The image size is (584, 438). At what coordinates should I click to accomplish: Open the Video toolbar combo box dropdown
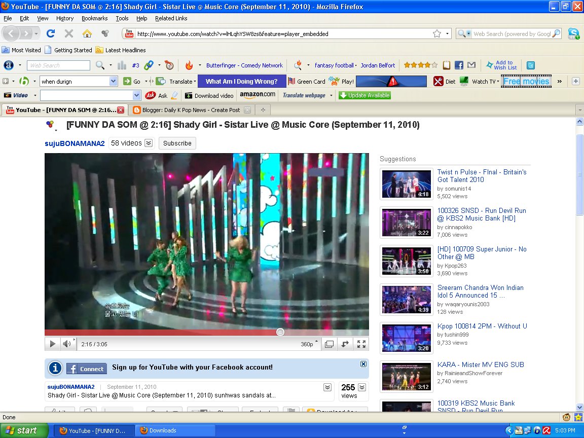pos(137,95)
